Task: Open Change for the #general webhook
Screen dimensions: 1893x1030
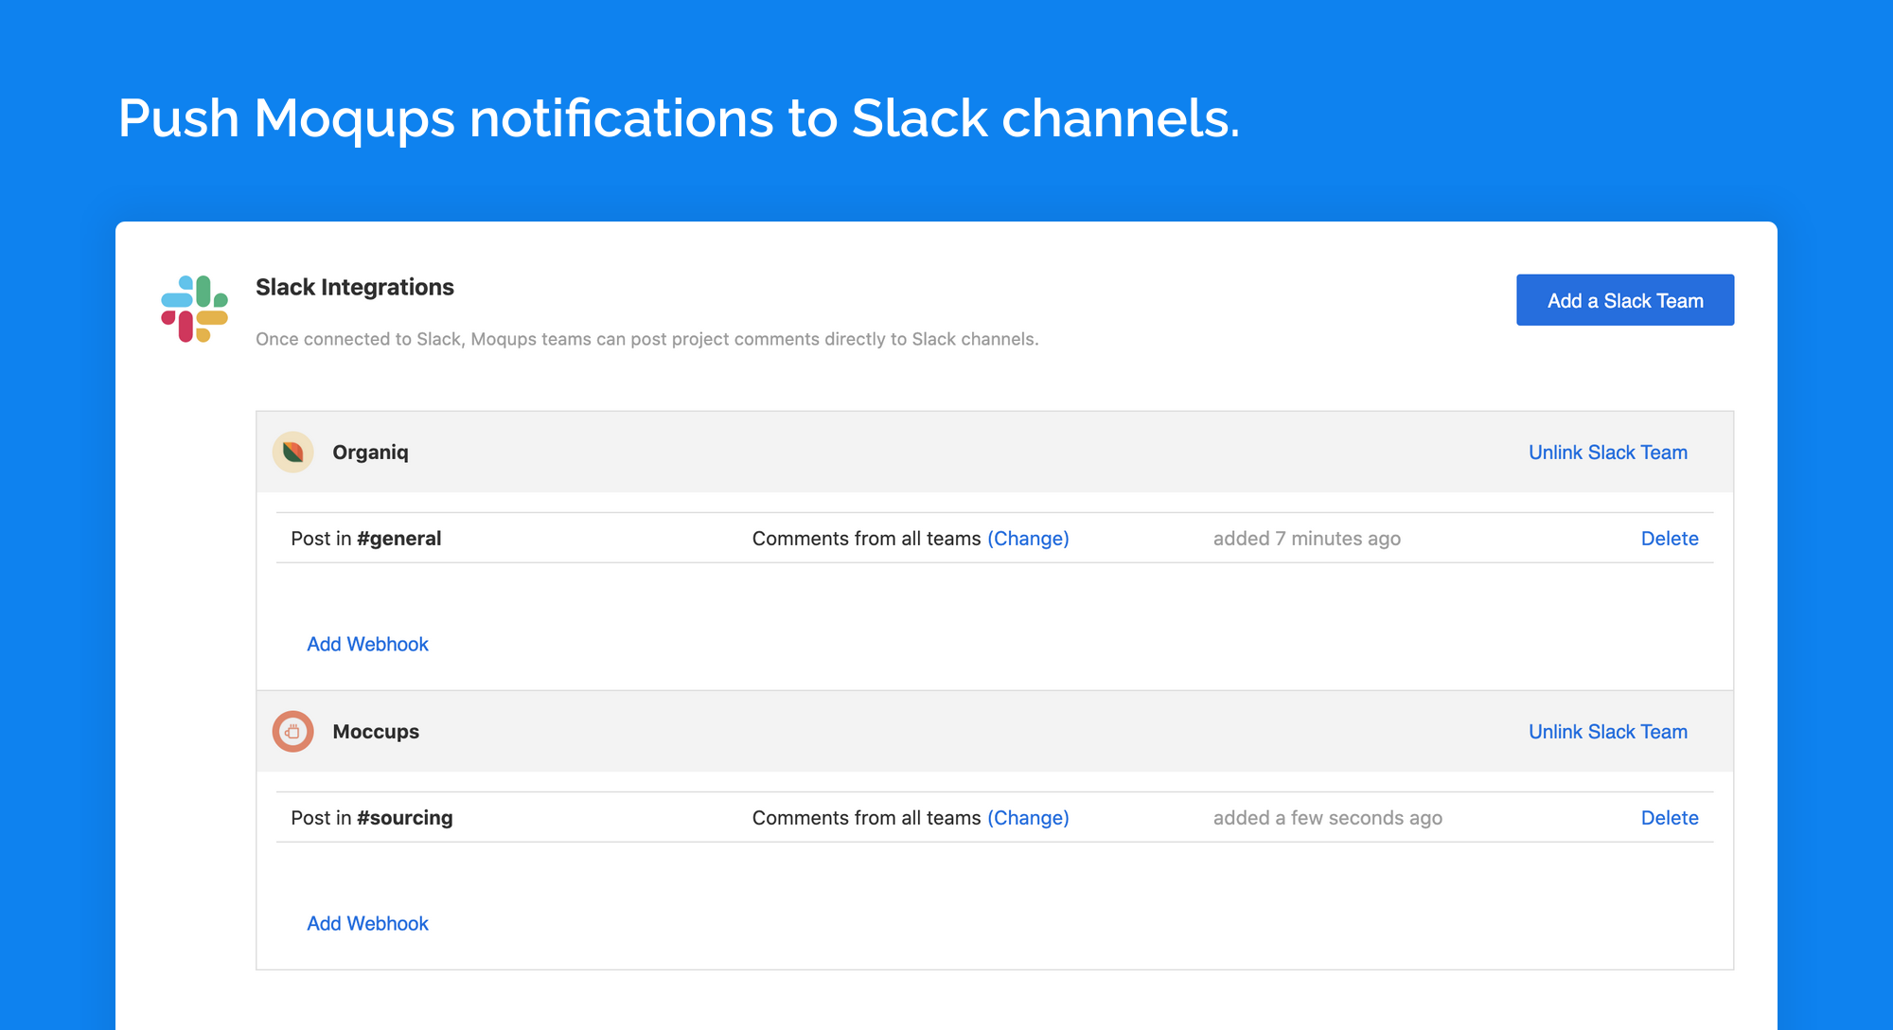Action: (x=1028, y=538)
